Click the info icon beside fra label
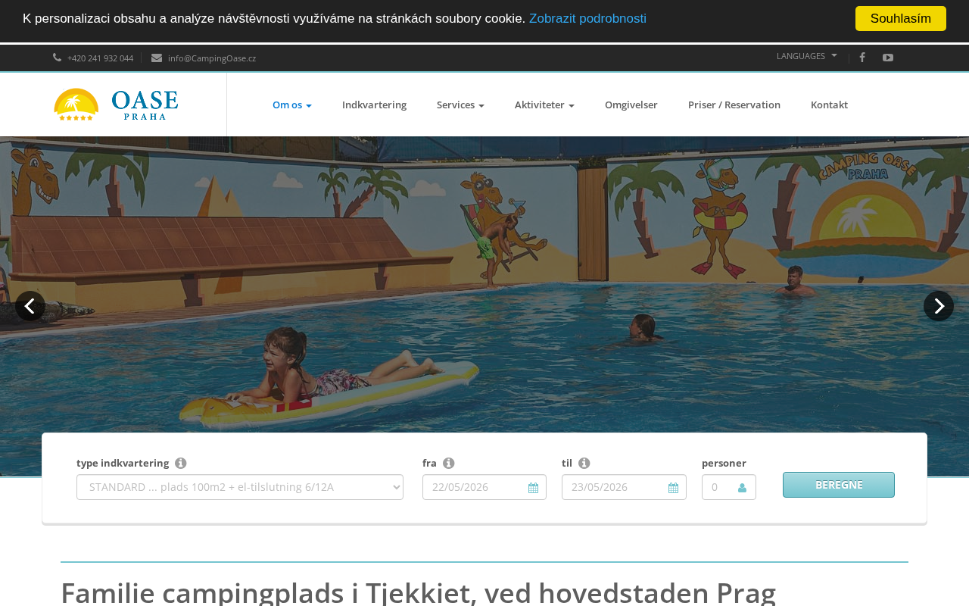 pyautogui.click(x=449, y=463)
